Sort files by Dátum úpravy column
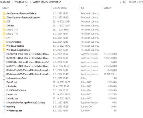 pos(60,8)
